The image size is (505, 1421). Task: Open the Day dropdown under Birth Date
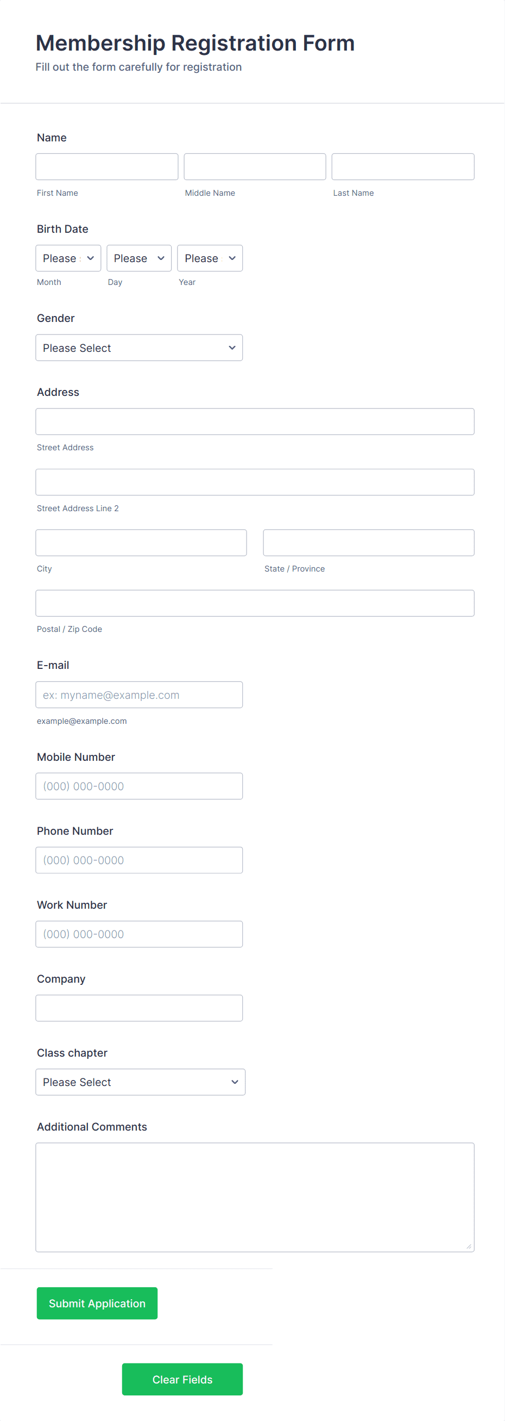(x=138, y=258)
